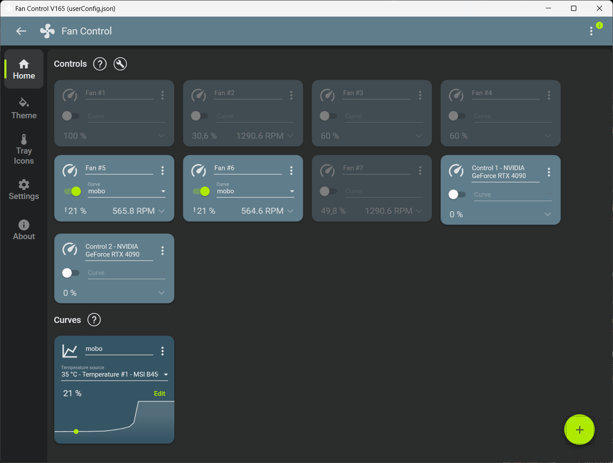The image size is (613, 463).
Task: Click the green plus add button
Action: [579, 429]
